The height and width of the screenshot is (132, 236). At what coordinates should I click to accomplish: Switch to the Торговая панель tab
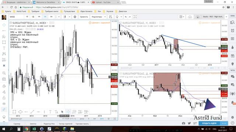pos(82,124)
